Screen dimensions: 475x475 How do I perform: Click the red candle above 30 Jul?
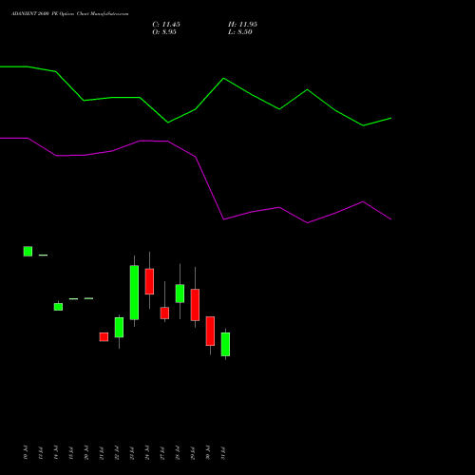[210, 331]
